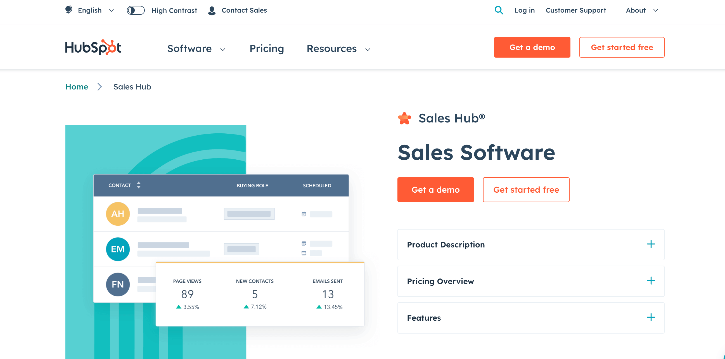Click the 13.45% emails sent change
Image resolution: width=725 pixels, height=359 pixels.
329,307
